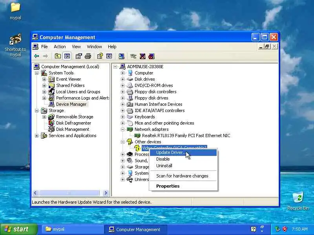The width and height of the screenshot is (314, 235).
Task: Click the Realtek network adapter icon
Action: (x=137, y=136)
